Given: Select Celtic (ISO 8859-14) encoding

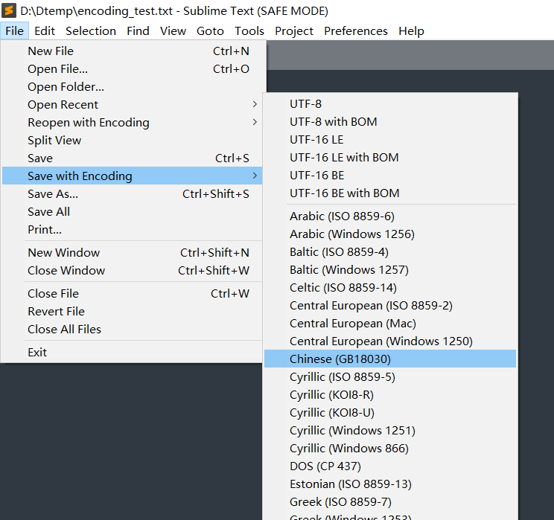Looking at the screenshot, I should [390, 288].
